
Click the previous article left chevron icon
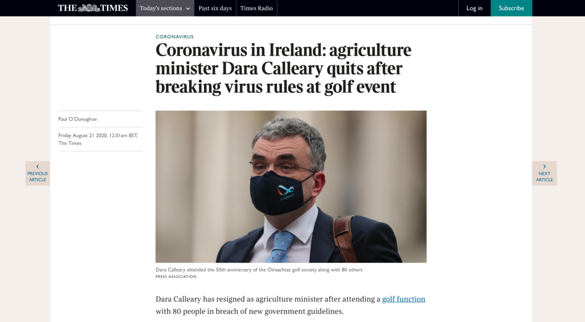click(x=38, y=167)
